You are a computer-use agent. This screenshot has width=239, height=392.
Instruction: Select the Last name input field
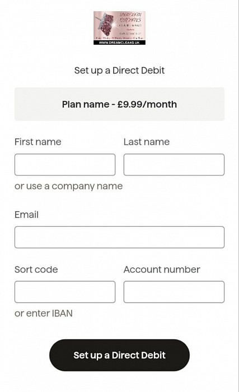pos(174,165)
